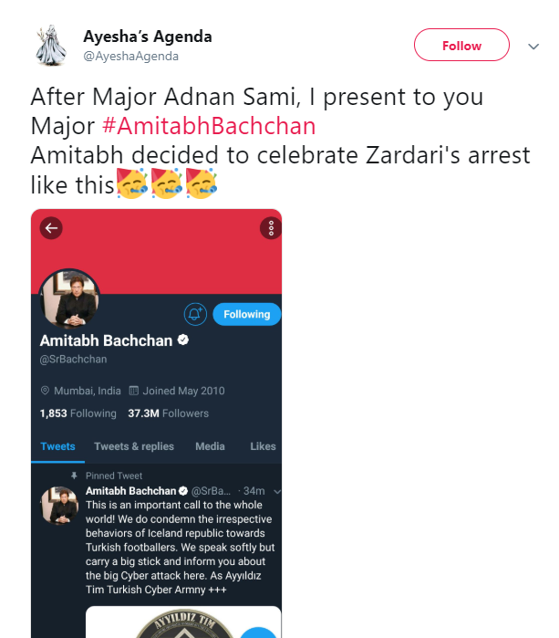Image resolution: width=559 pixels, height=638 pixels.
Task: Toggle the blue Following button
Action: tap(246, 314)
